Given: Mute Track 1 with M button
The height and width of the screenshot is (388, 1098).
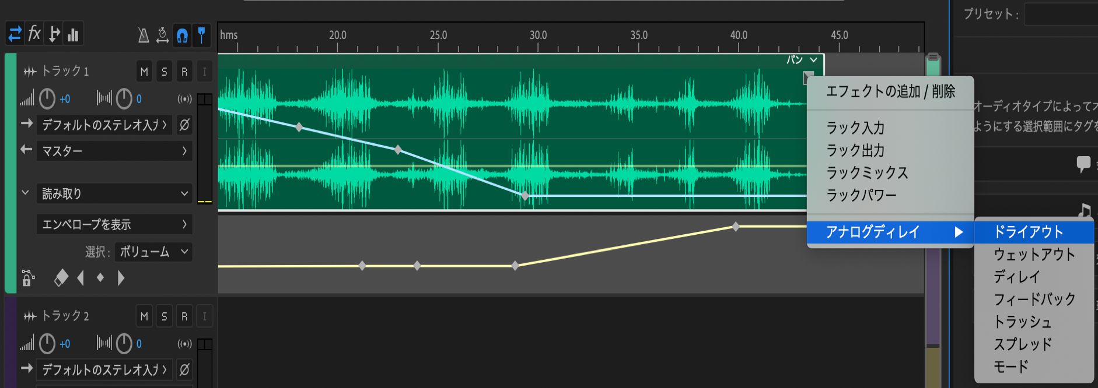Looking at the screenshot, I should [144, 72].
